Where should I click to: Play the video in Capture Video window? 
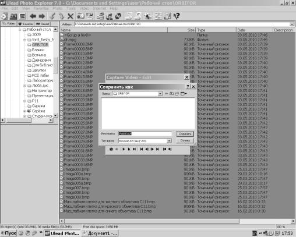[x=124, y=149]
